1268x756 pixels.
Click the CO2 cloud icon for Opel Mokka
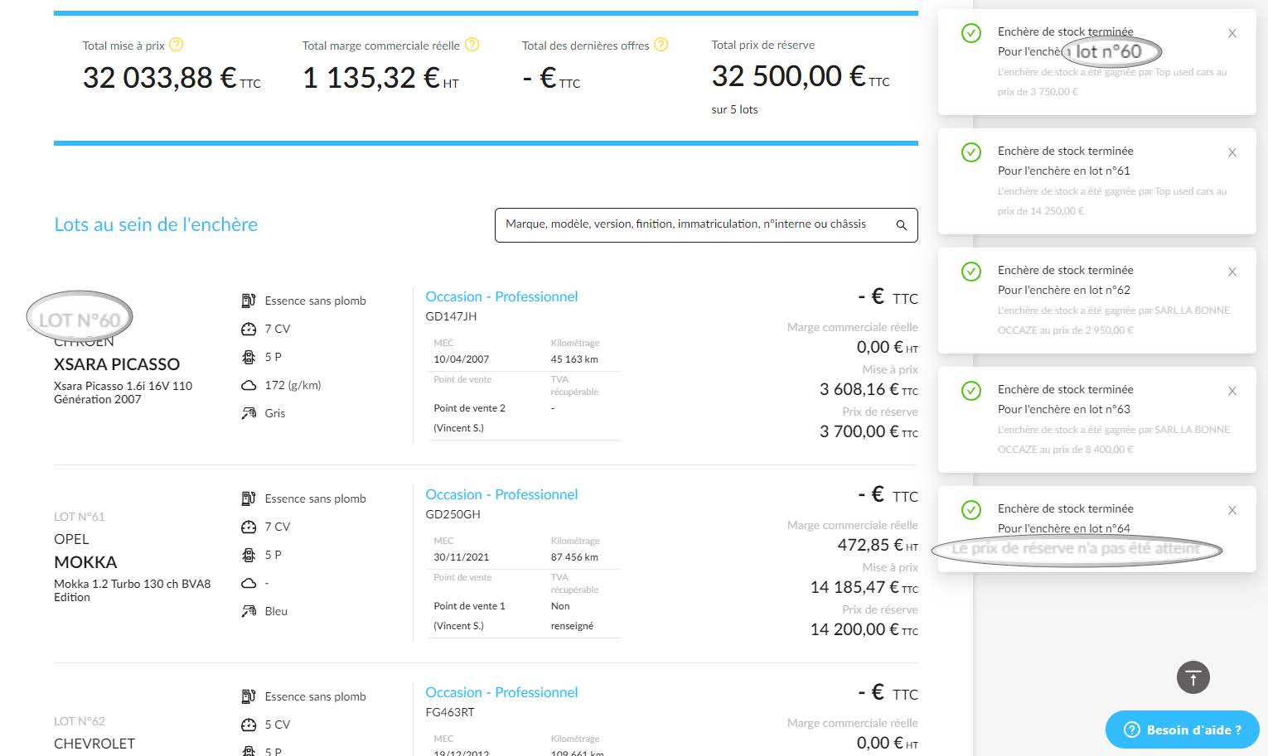(248, 583)
